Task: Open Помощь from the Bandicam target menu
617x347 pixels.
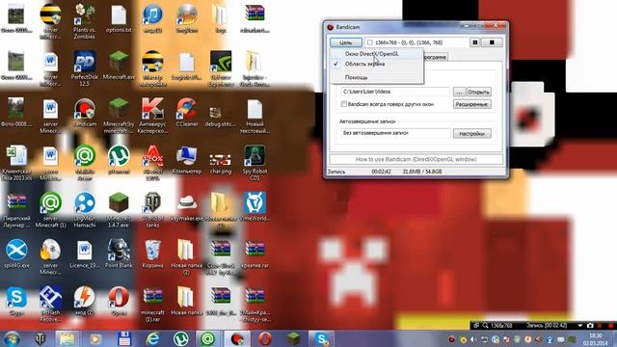Action: [x=377, y=77]
